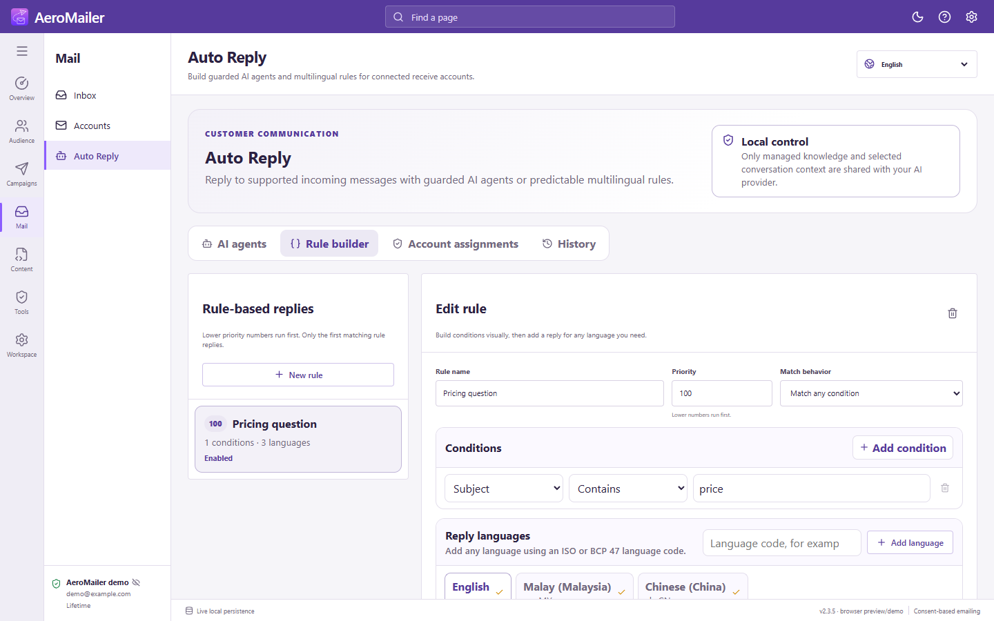Image resolution: width=994 pixels, height=621 pixels.
Task: Select the Malay (Malaysia) reply language tab
Action: pos(574,586)
